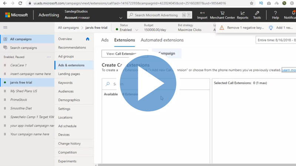Open the Entire time date range picker
The height and width of the screenshot is (166, 296).
point(276,40)
